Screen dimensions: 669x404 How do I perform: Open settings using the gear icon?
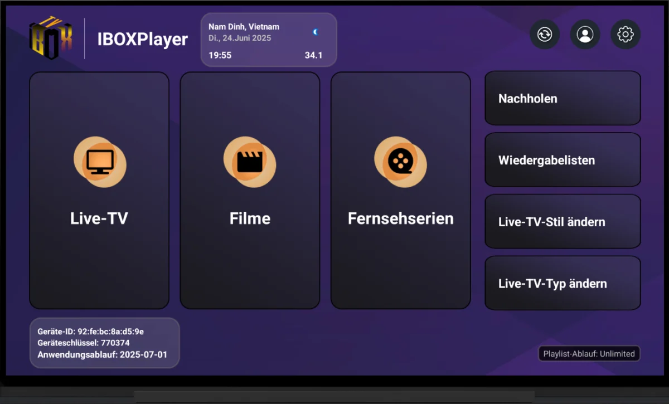626,34
